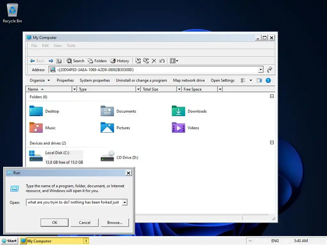Screen dimensions: 327x245
Task: Click My Computer window title icon
Action: click(x=29, y=38)
